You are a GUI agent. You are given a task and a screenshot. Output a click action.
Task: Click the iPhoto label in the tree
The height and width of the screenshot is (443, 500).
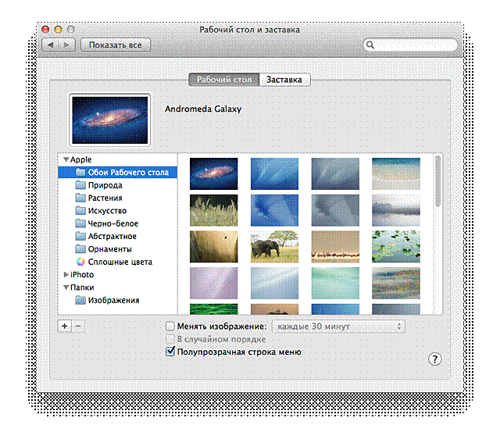82,274
